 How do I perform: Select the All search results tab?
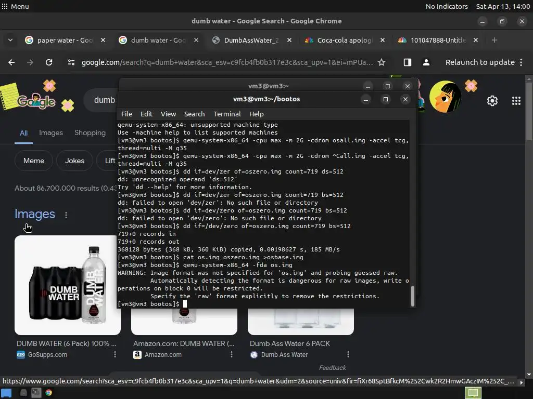coord(23,133)
